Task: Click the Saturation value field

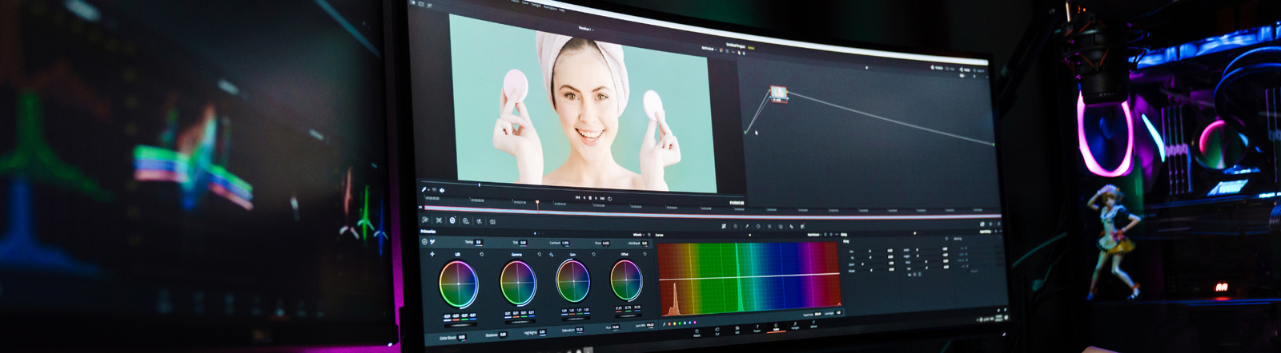Action: 579,330
